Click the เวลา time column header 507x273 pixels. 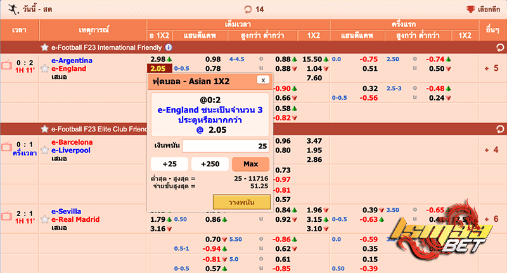point(20,30)
